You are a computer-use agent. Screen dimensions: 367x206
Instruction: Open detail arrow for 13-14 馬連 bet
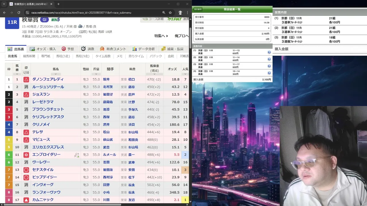[x=269, y=73]
